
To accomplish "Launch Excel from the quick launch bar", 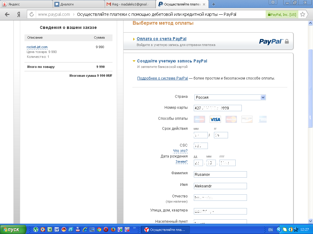I will (x=50, y=230).
